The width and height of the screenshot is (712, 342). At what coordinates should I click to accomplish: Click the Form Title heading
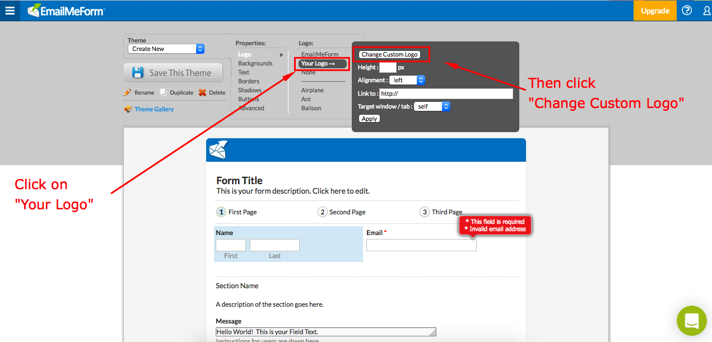(x=239, y=181)
